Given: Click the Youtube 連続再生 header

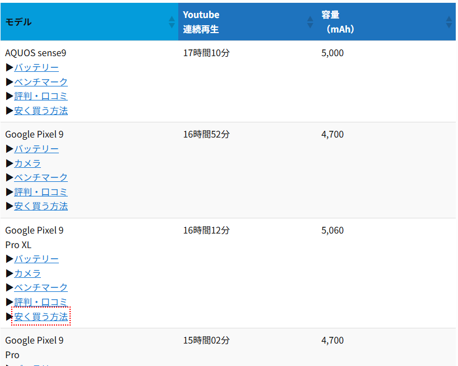Looking at the screenshot, I should coord(247,22).
